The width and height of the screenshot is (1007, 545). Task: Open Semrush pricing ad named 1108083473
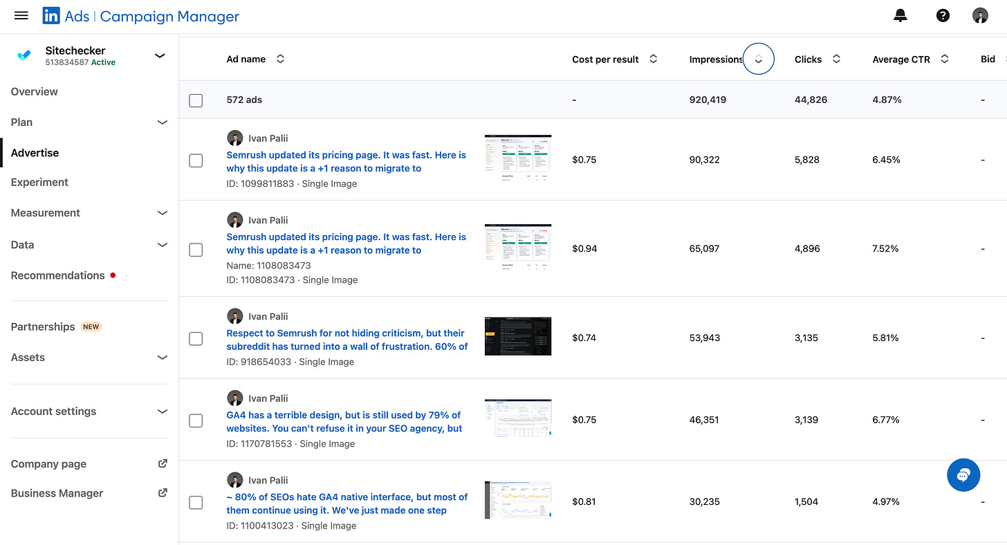(x=347, y=243)
